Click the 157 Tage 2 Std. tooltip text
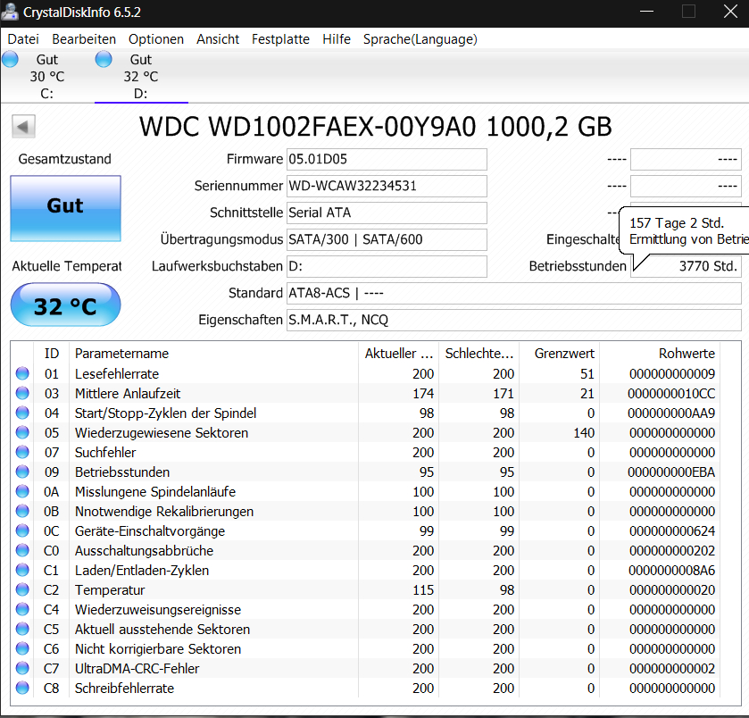This screenshot has height=718, width=749. [x=677, y=223]
